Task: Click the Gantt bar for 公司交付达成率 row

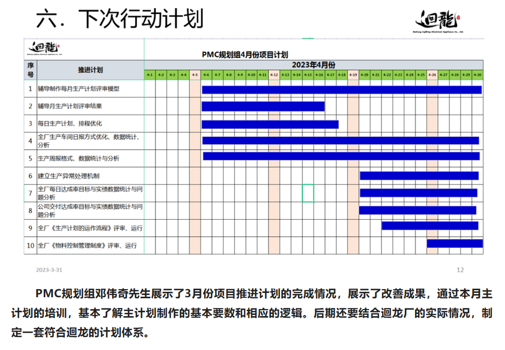Action: (418, 210)
